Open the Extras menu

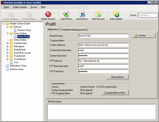coord(34,7)
